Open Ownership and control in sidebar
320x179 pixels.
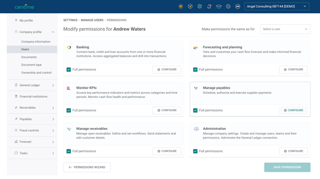click(x=36, y=73)
